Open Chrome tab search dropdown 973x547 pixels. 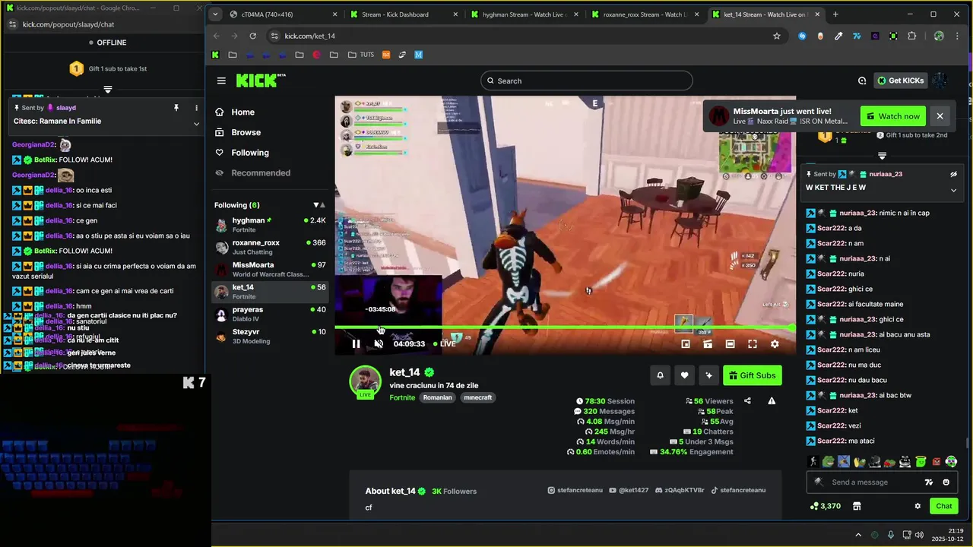click(215, 14)
